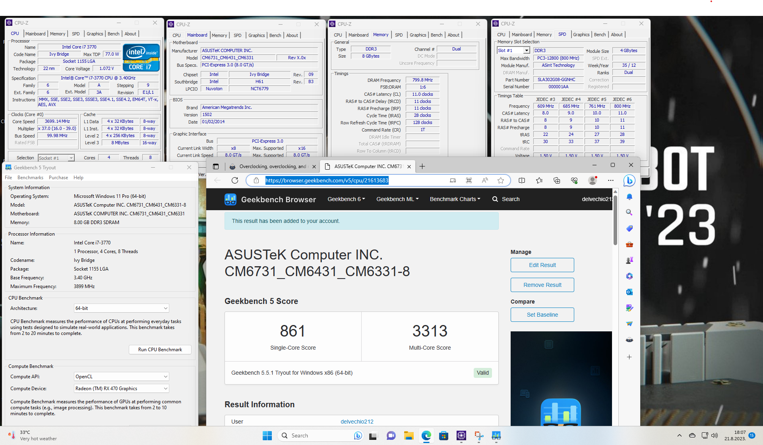The image size is (763, 445).
Task: Open the read aloud icon in address bar
Action: point(485,180)
